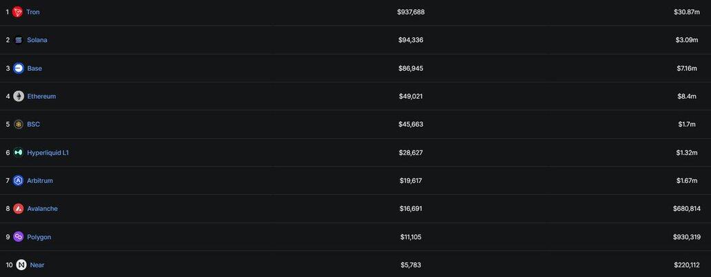Click the Tron chain logo icon
This screenshot has height=277, width=711.
[x=18, y=12]
